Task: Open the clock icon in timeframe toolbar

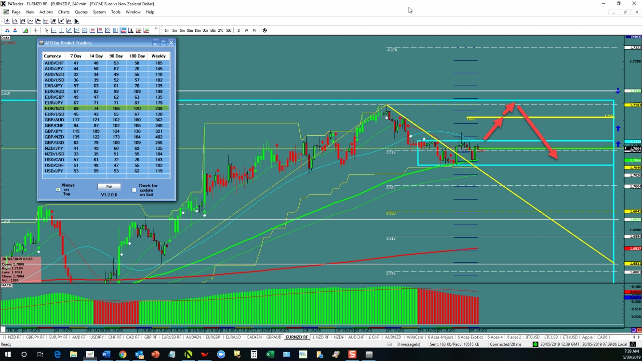Action: (x=265, y=30)
